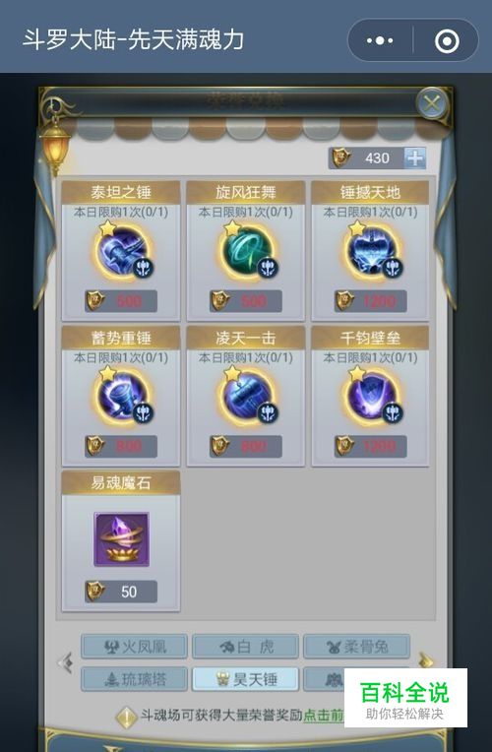492x752 pixels.
Task: Show previous tabs with left arrow
Action: point(66,662)
